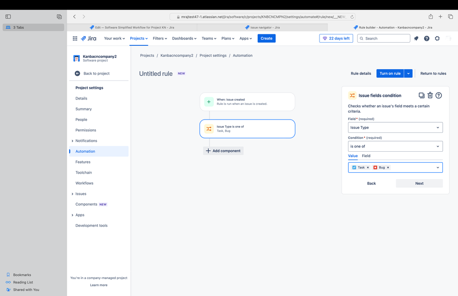Open the Apps menu in top navigation
The height and width of the screenshot is (296, 458).
(x=245, y=38)
